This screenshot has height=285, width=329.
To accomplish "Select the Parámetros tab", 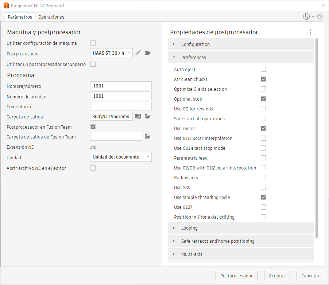I will click(x=20, y=17).
